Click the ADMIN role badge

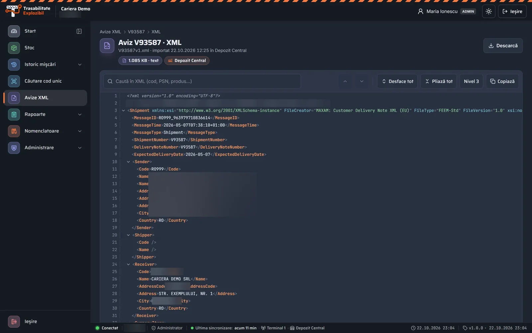468,11
